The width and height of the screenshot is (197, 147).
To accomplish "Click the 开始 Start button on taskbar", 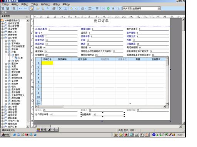I will point(6,135).
